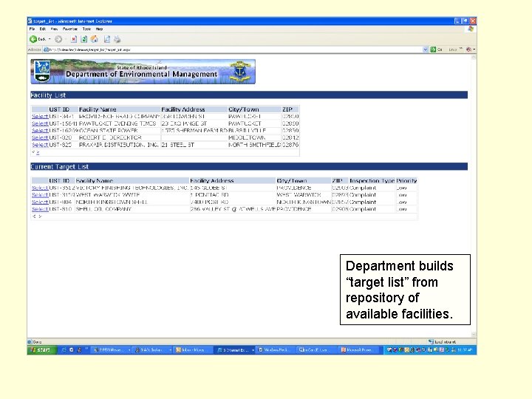Click Select link for North Kingstown Shell

(40, 202)
